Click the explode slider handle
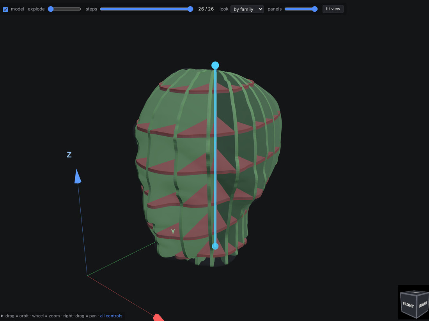429x321 pixels. (51, 9)
